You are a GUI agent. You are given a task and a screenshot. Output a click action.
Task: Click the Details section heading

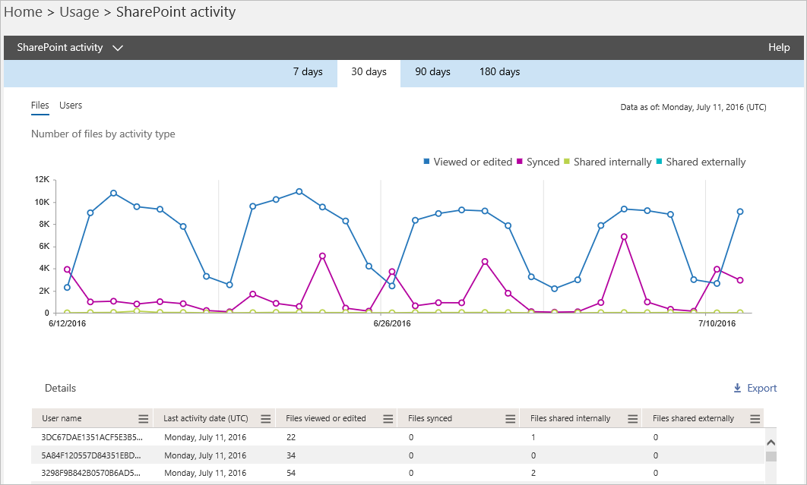coord(60,389)
